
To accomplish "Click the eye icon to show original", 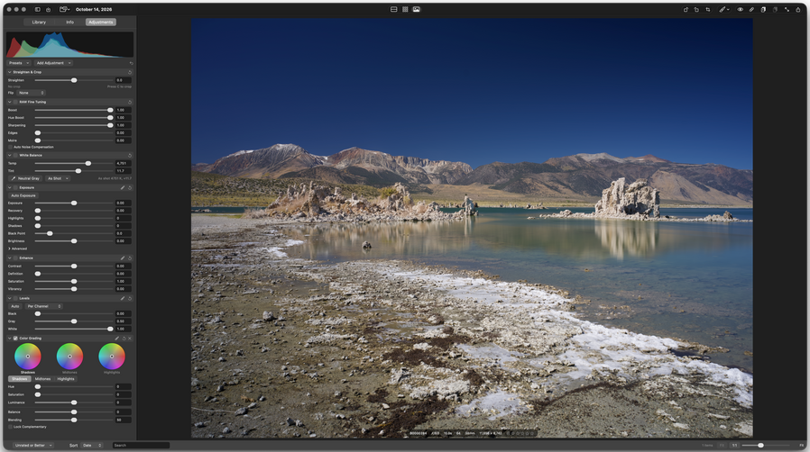I will 741,9.
